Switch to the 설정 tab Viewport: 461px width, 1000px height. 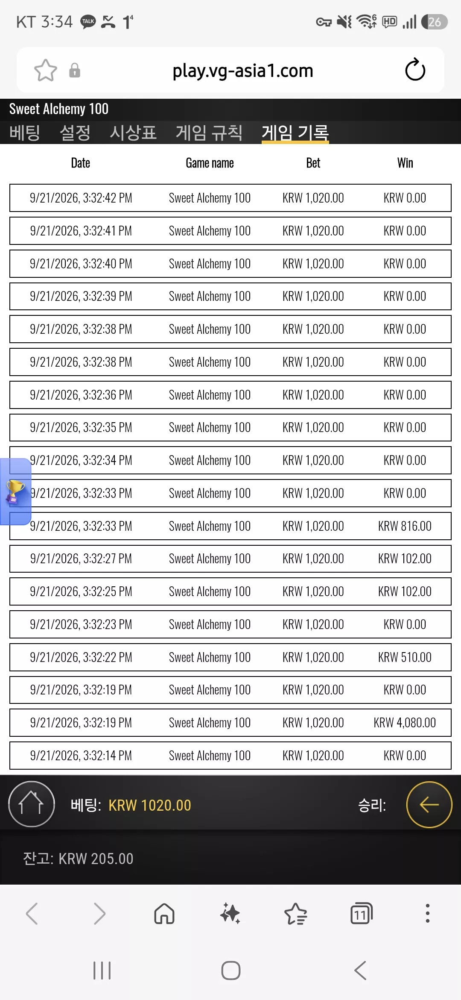click(75, 132)
